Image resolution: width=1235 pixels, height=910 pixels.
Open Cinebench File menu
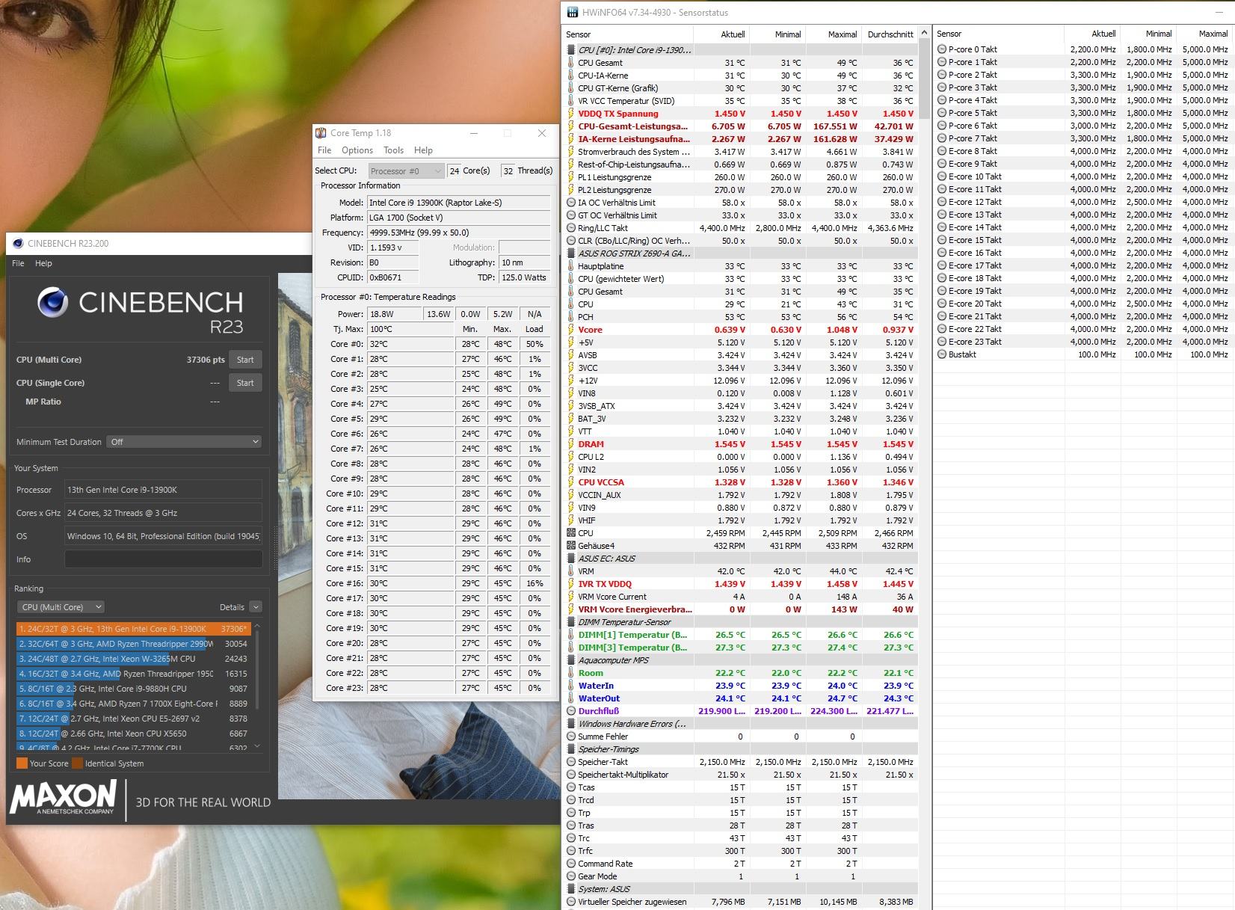click(18, 263)
